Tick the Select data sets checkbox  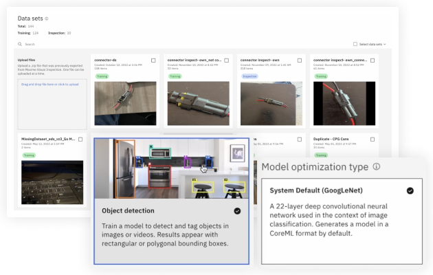pos(355,44)
